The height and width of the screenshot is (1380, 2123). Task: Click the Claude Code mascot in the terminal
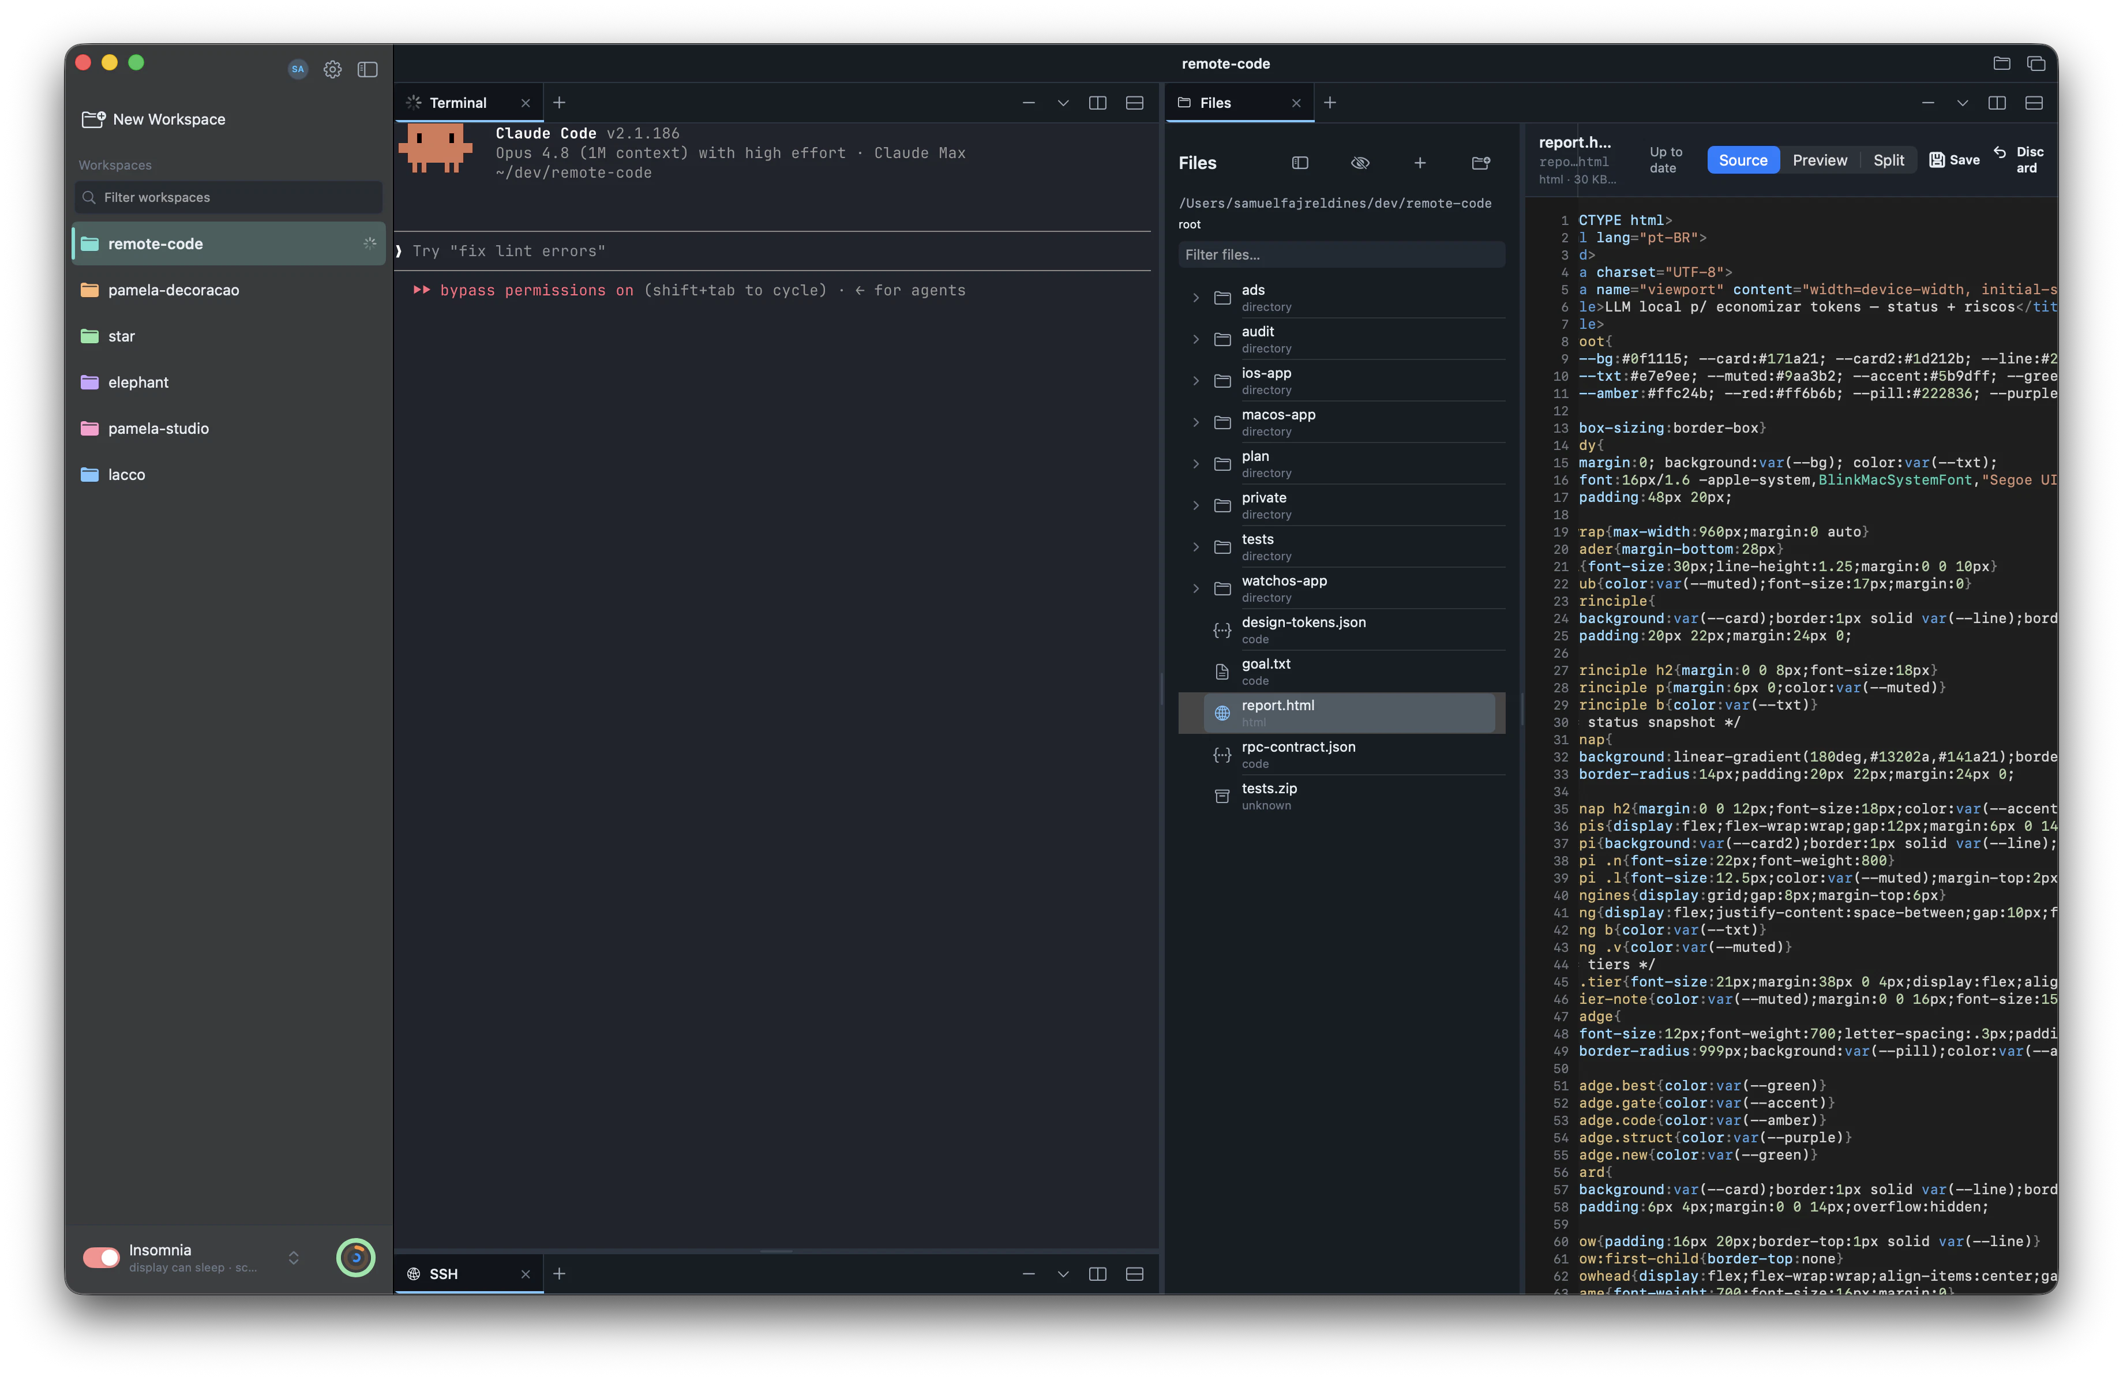[436, 148]
